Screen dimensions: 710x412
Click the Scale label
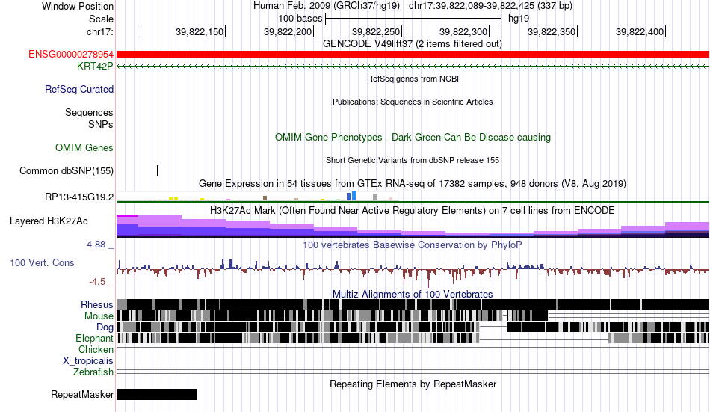(101, 19)
